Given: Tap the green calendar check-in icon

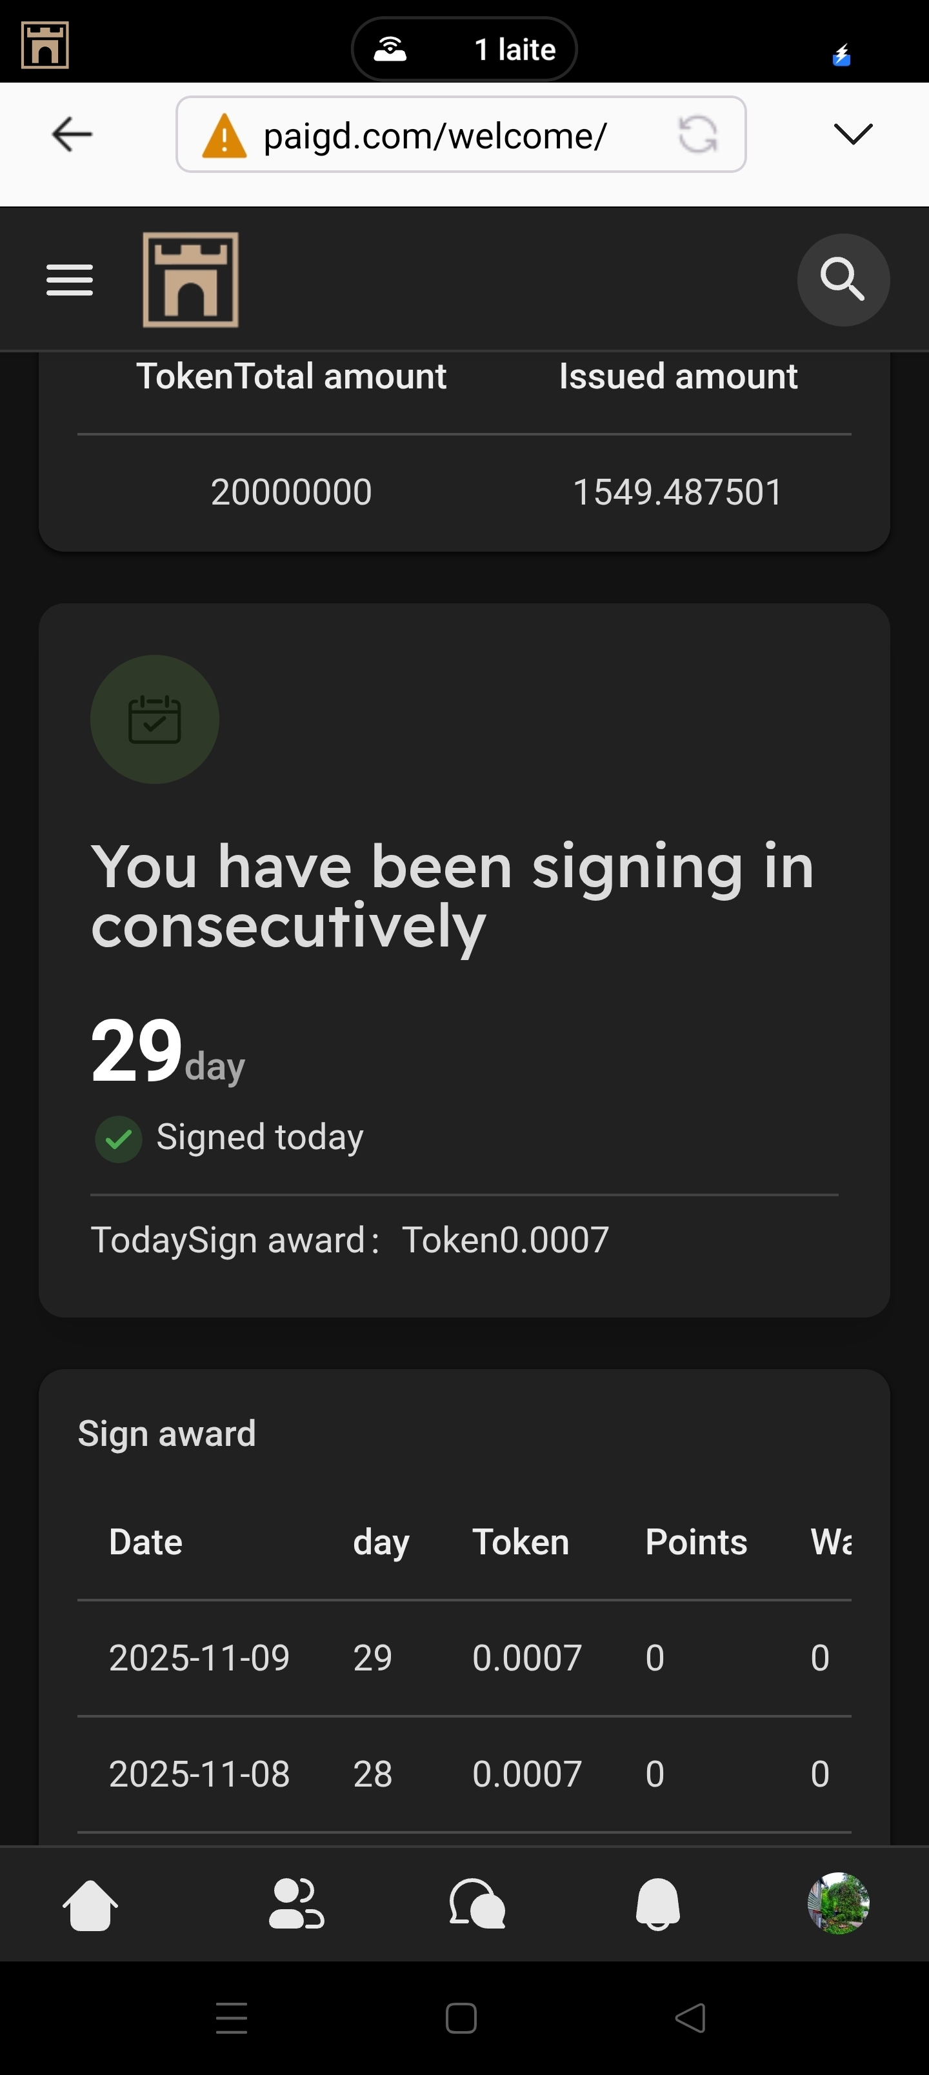Looking at the screenshot, I should (x=155, y=719).
